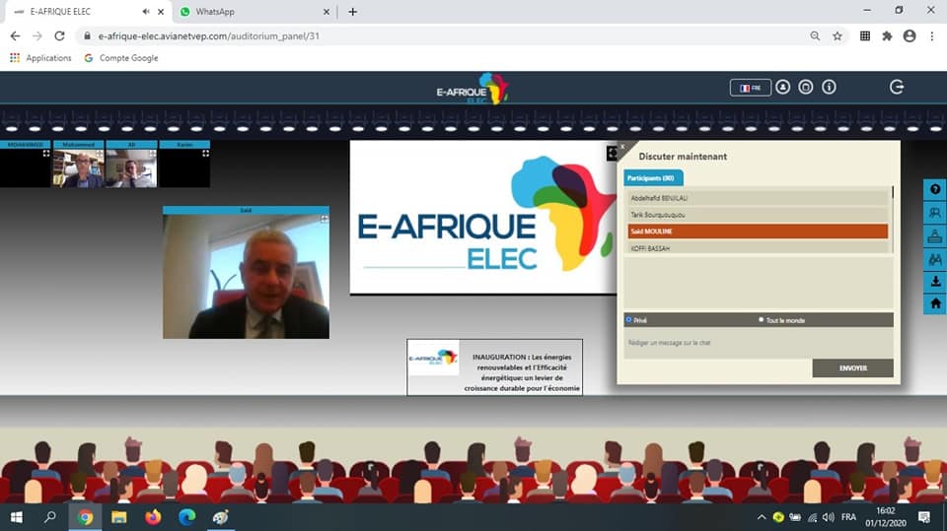The image size is (947, 531).
Task: Click the logout icon in top header
Action: [x=896, y=87]
